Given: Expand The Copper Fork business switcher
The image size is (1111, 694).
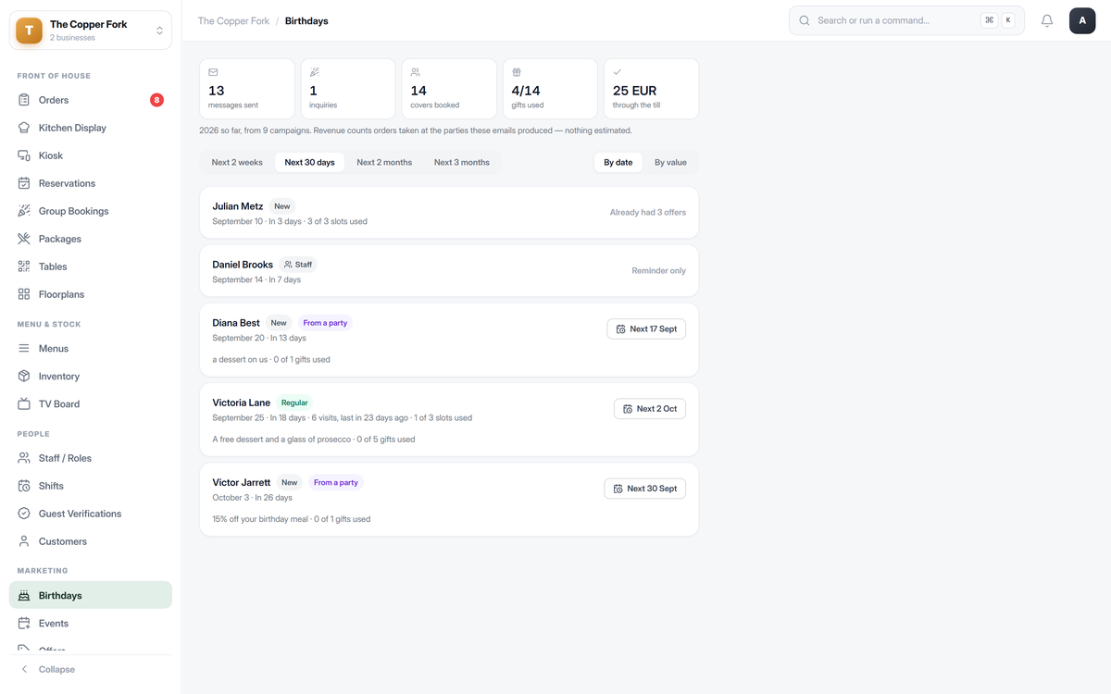Looking at the screenshot, I should 91,31.
